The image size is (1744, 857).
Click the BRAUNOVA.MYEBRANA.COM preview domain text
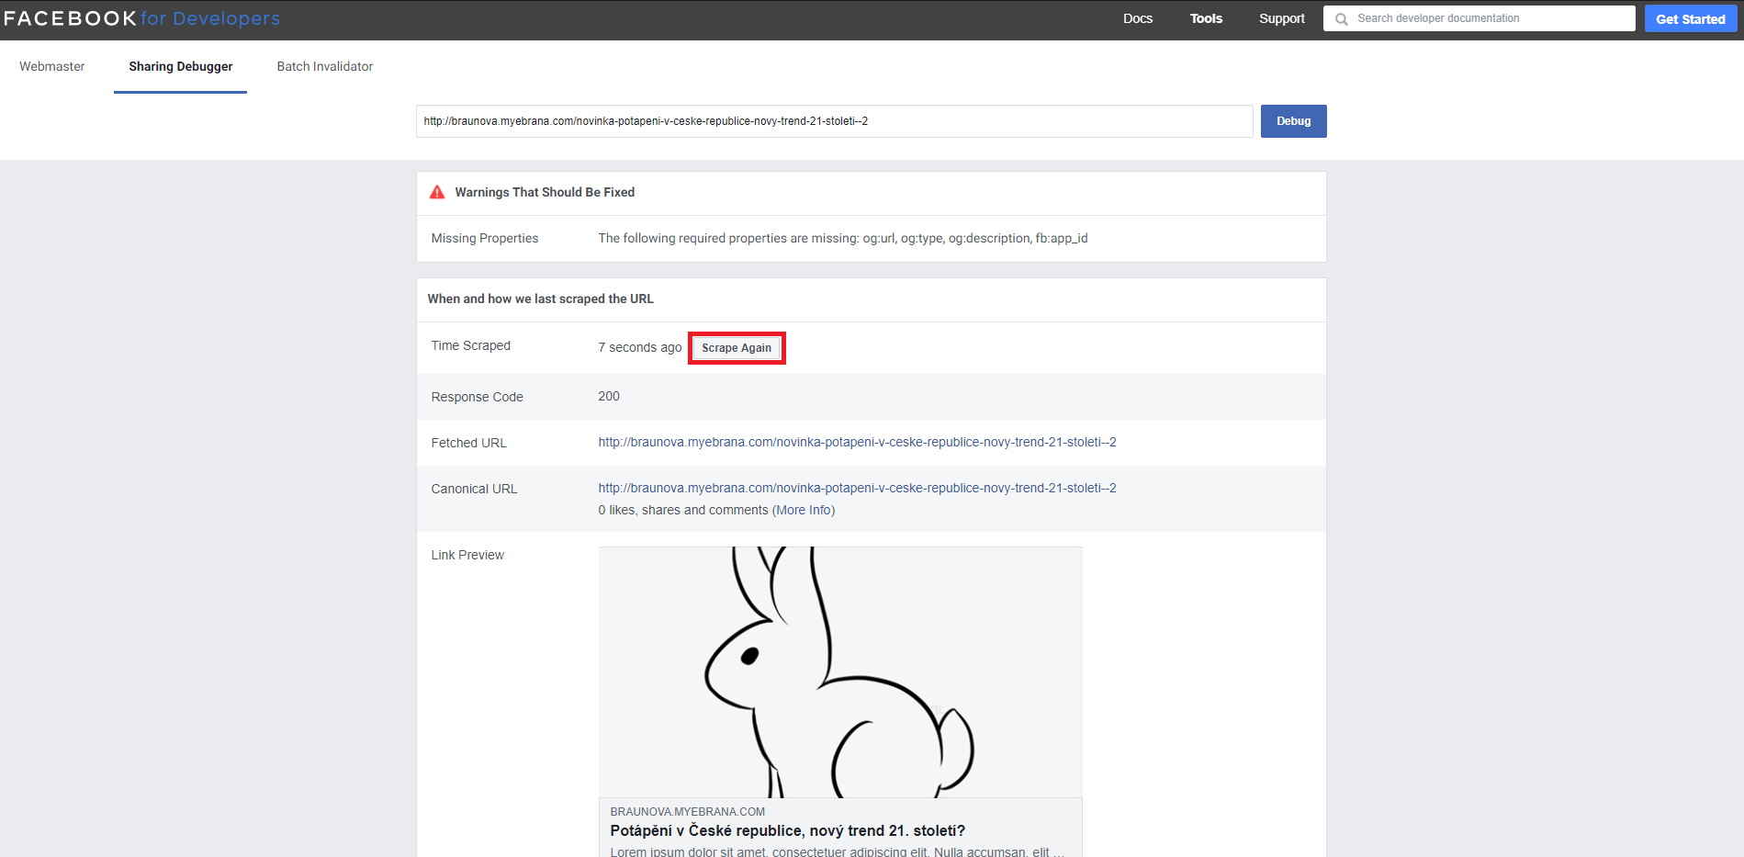point(687,812)
